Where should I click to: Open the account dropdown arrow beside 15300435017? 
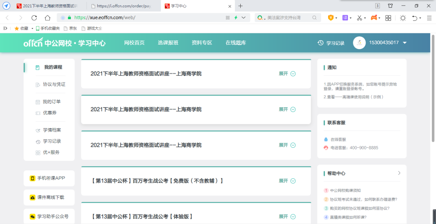(405, 43)
